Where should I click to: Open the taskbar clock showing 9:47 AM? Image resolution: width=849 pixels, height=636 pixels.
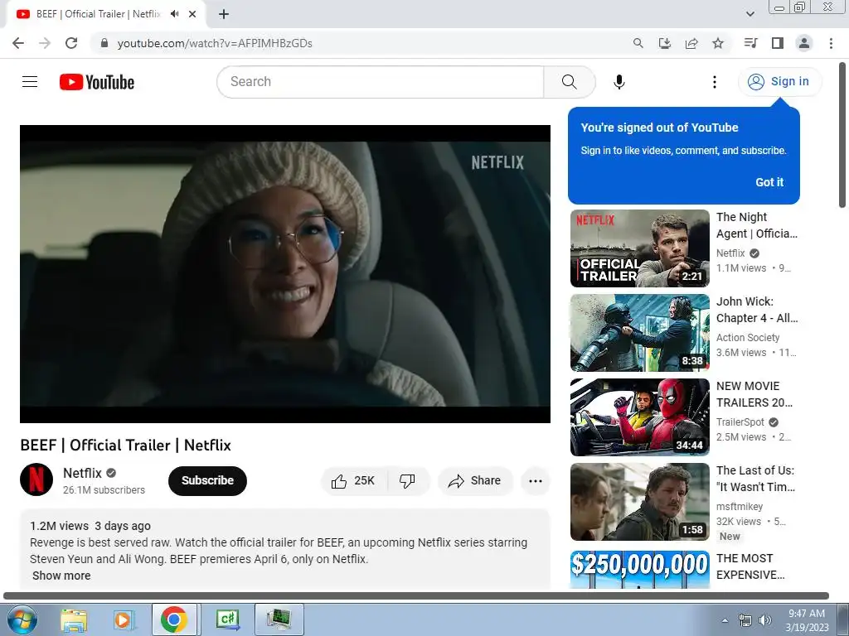[807, 620]
